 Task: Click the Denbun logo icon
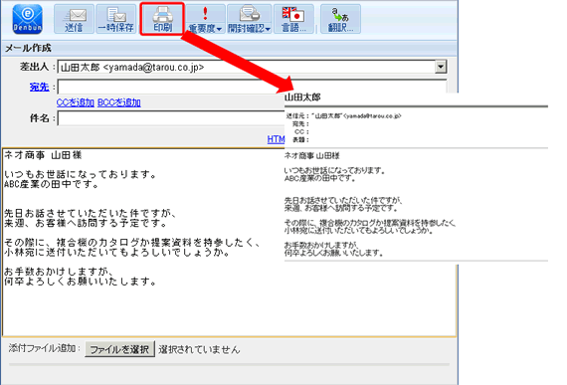pos(28,19)
